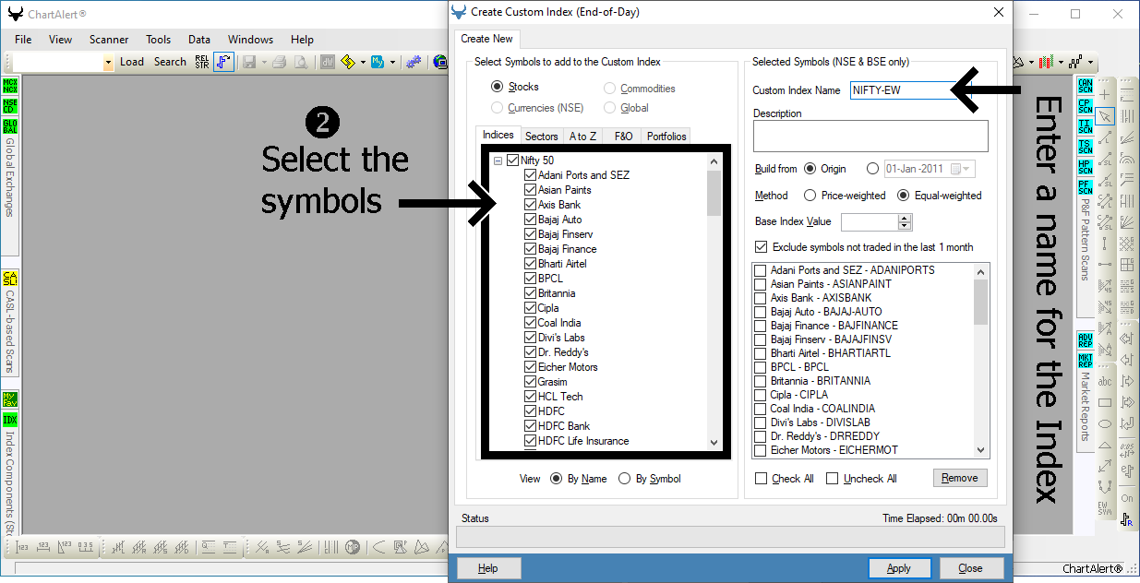This screenshot has height=583, width=1140.
Task: Tick the Uncheck All checkbox
Action: (833, 479)
